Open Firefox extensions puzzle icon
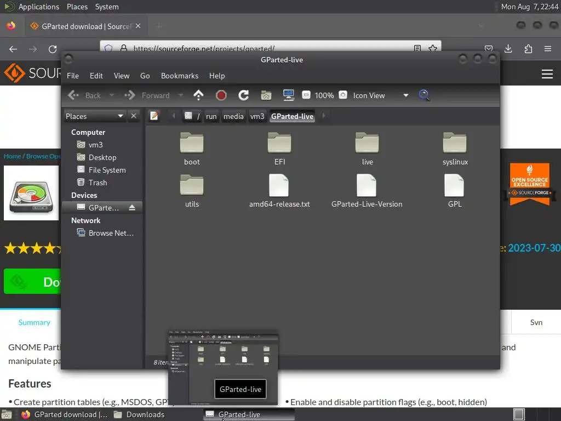 [x=528, y=49]
